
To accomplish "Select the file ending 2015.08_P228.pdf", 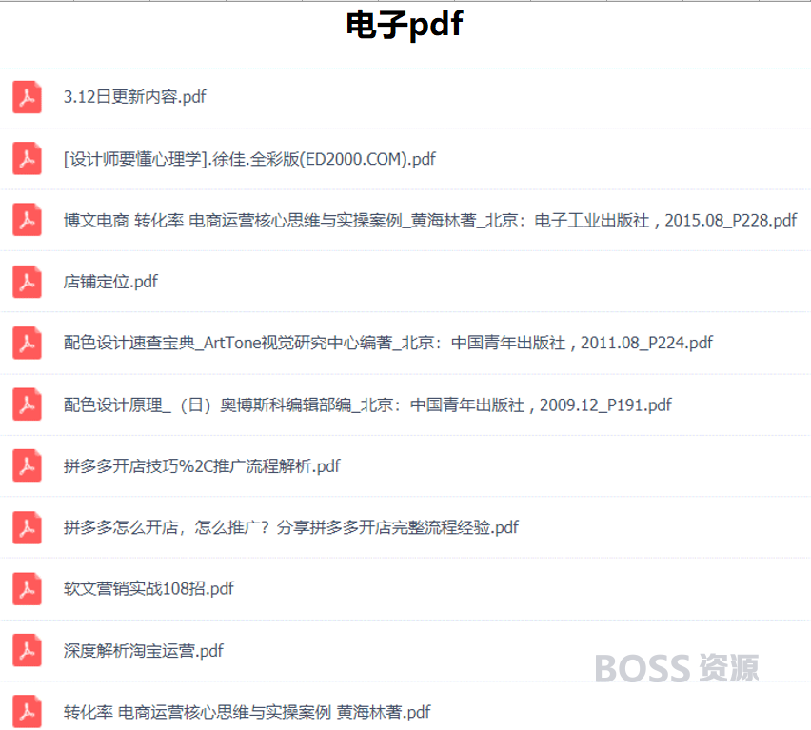I will click(x=430, y=220).
